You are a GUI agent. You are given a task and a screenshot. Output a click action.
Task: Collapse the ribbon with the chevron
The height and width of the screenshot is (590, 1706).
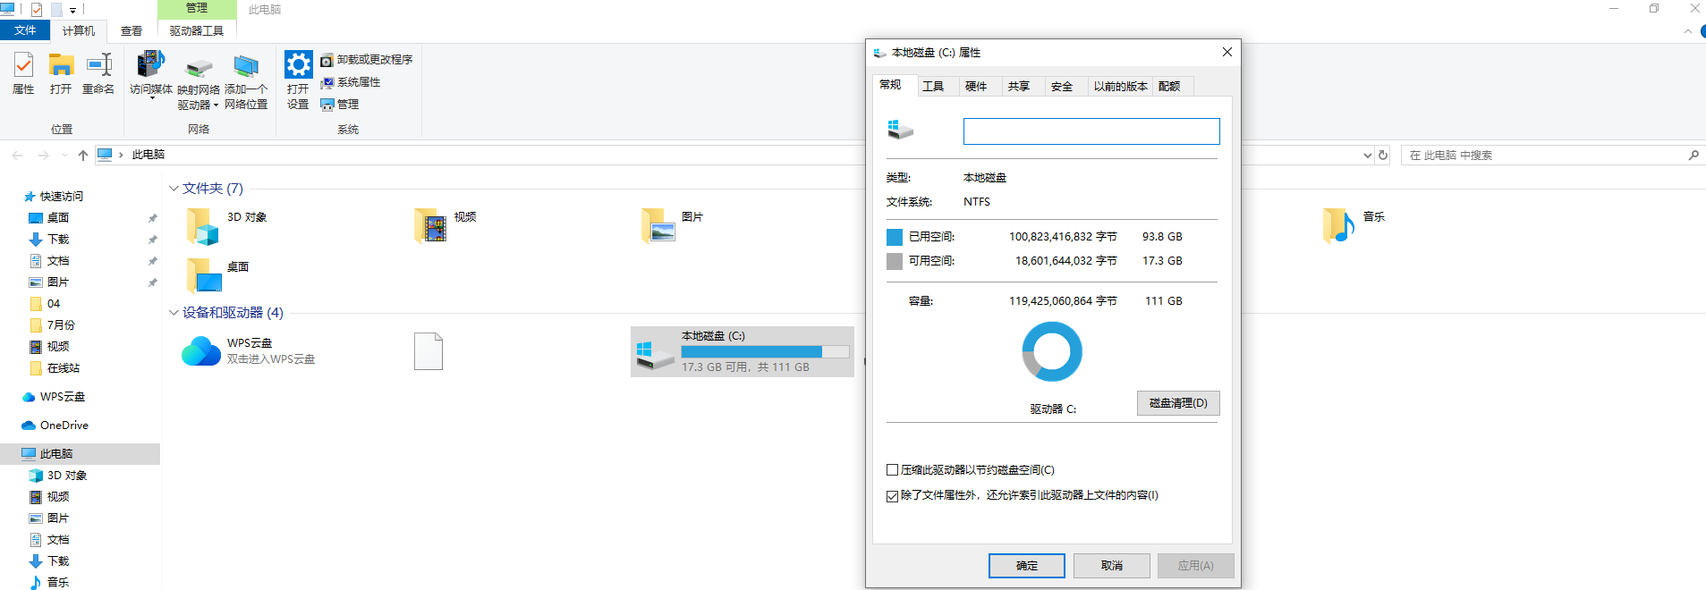(1688, 31)
